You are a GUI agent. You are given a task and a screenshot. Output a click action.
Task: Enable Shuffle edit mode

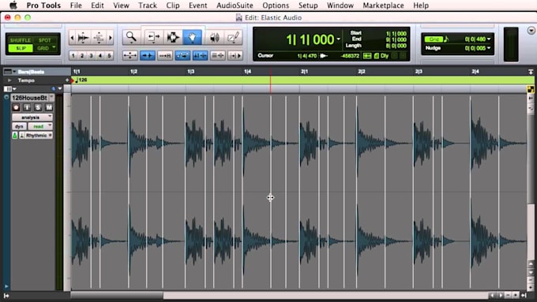coord(21,40)
